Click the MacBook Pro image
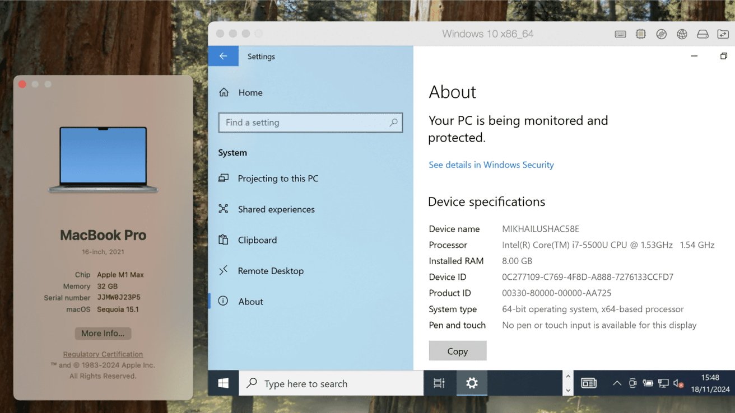Viewport: 735px width, 413px height. click(x=104, y=160)
